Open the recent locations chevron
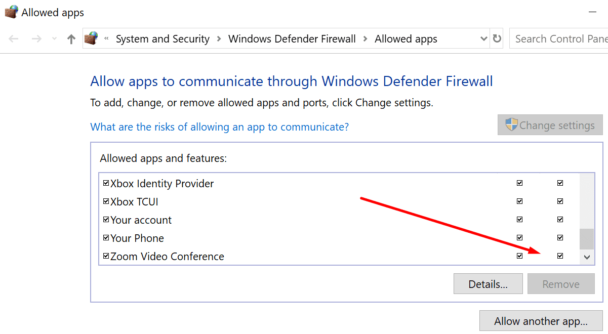 point(55,39)
